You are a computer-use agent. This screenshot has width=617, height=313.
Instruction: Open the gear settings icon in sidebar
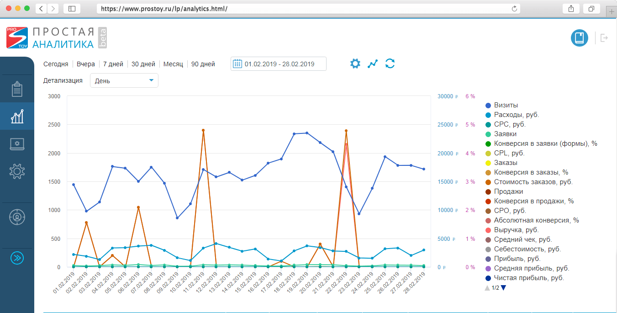pos(17,171)
